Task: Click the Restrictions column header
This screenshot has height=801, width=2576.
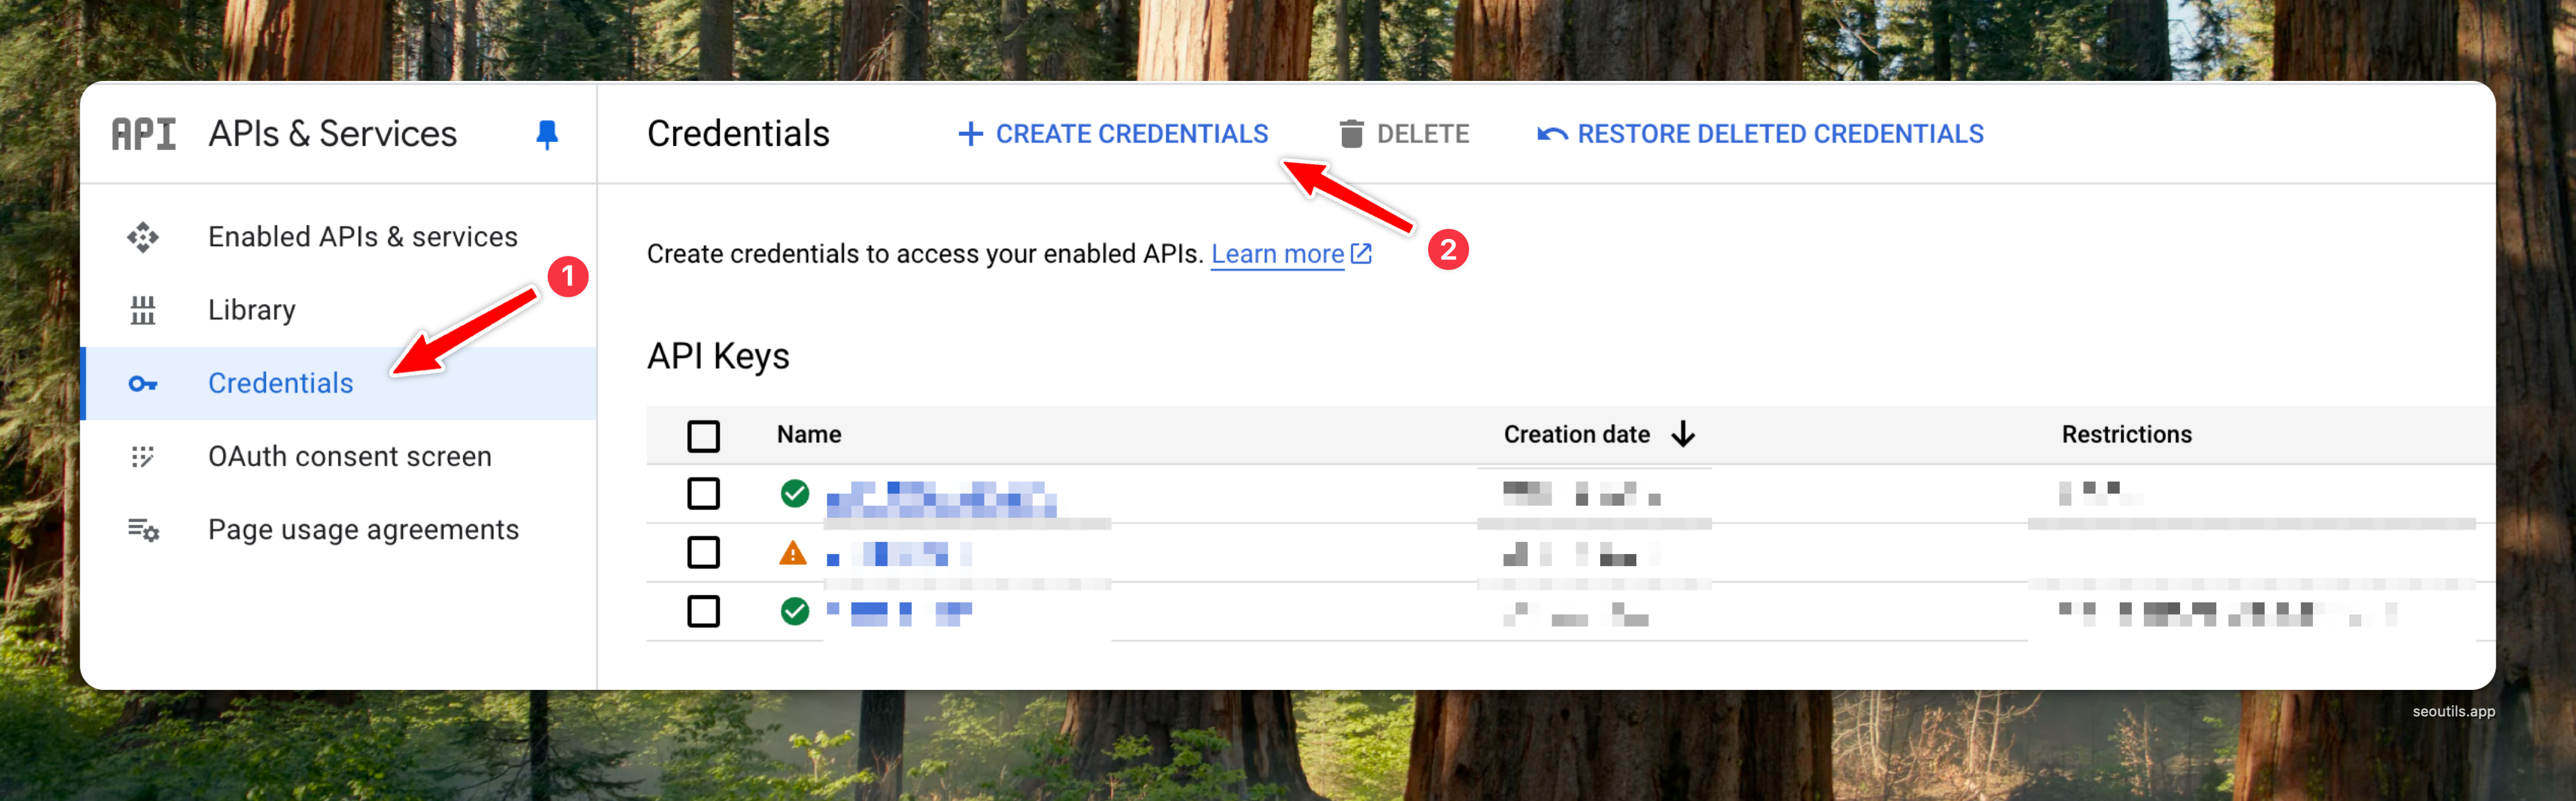Action: pos(2126,434)
